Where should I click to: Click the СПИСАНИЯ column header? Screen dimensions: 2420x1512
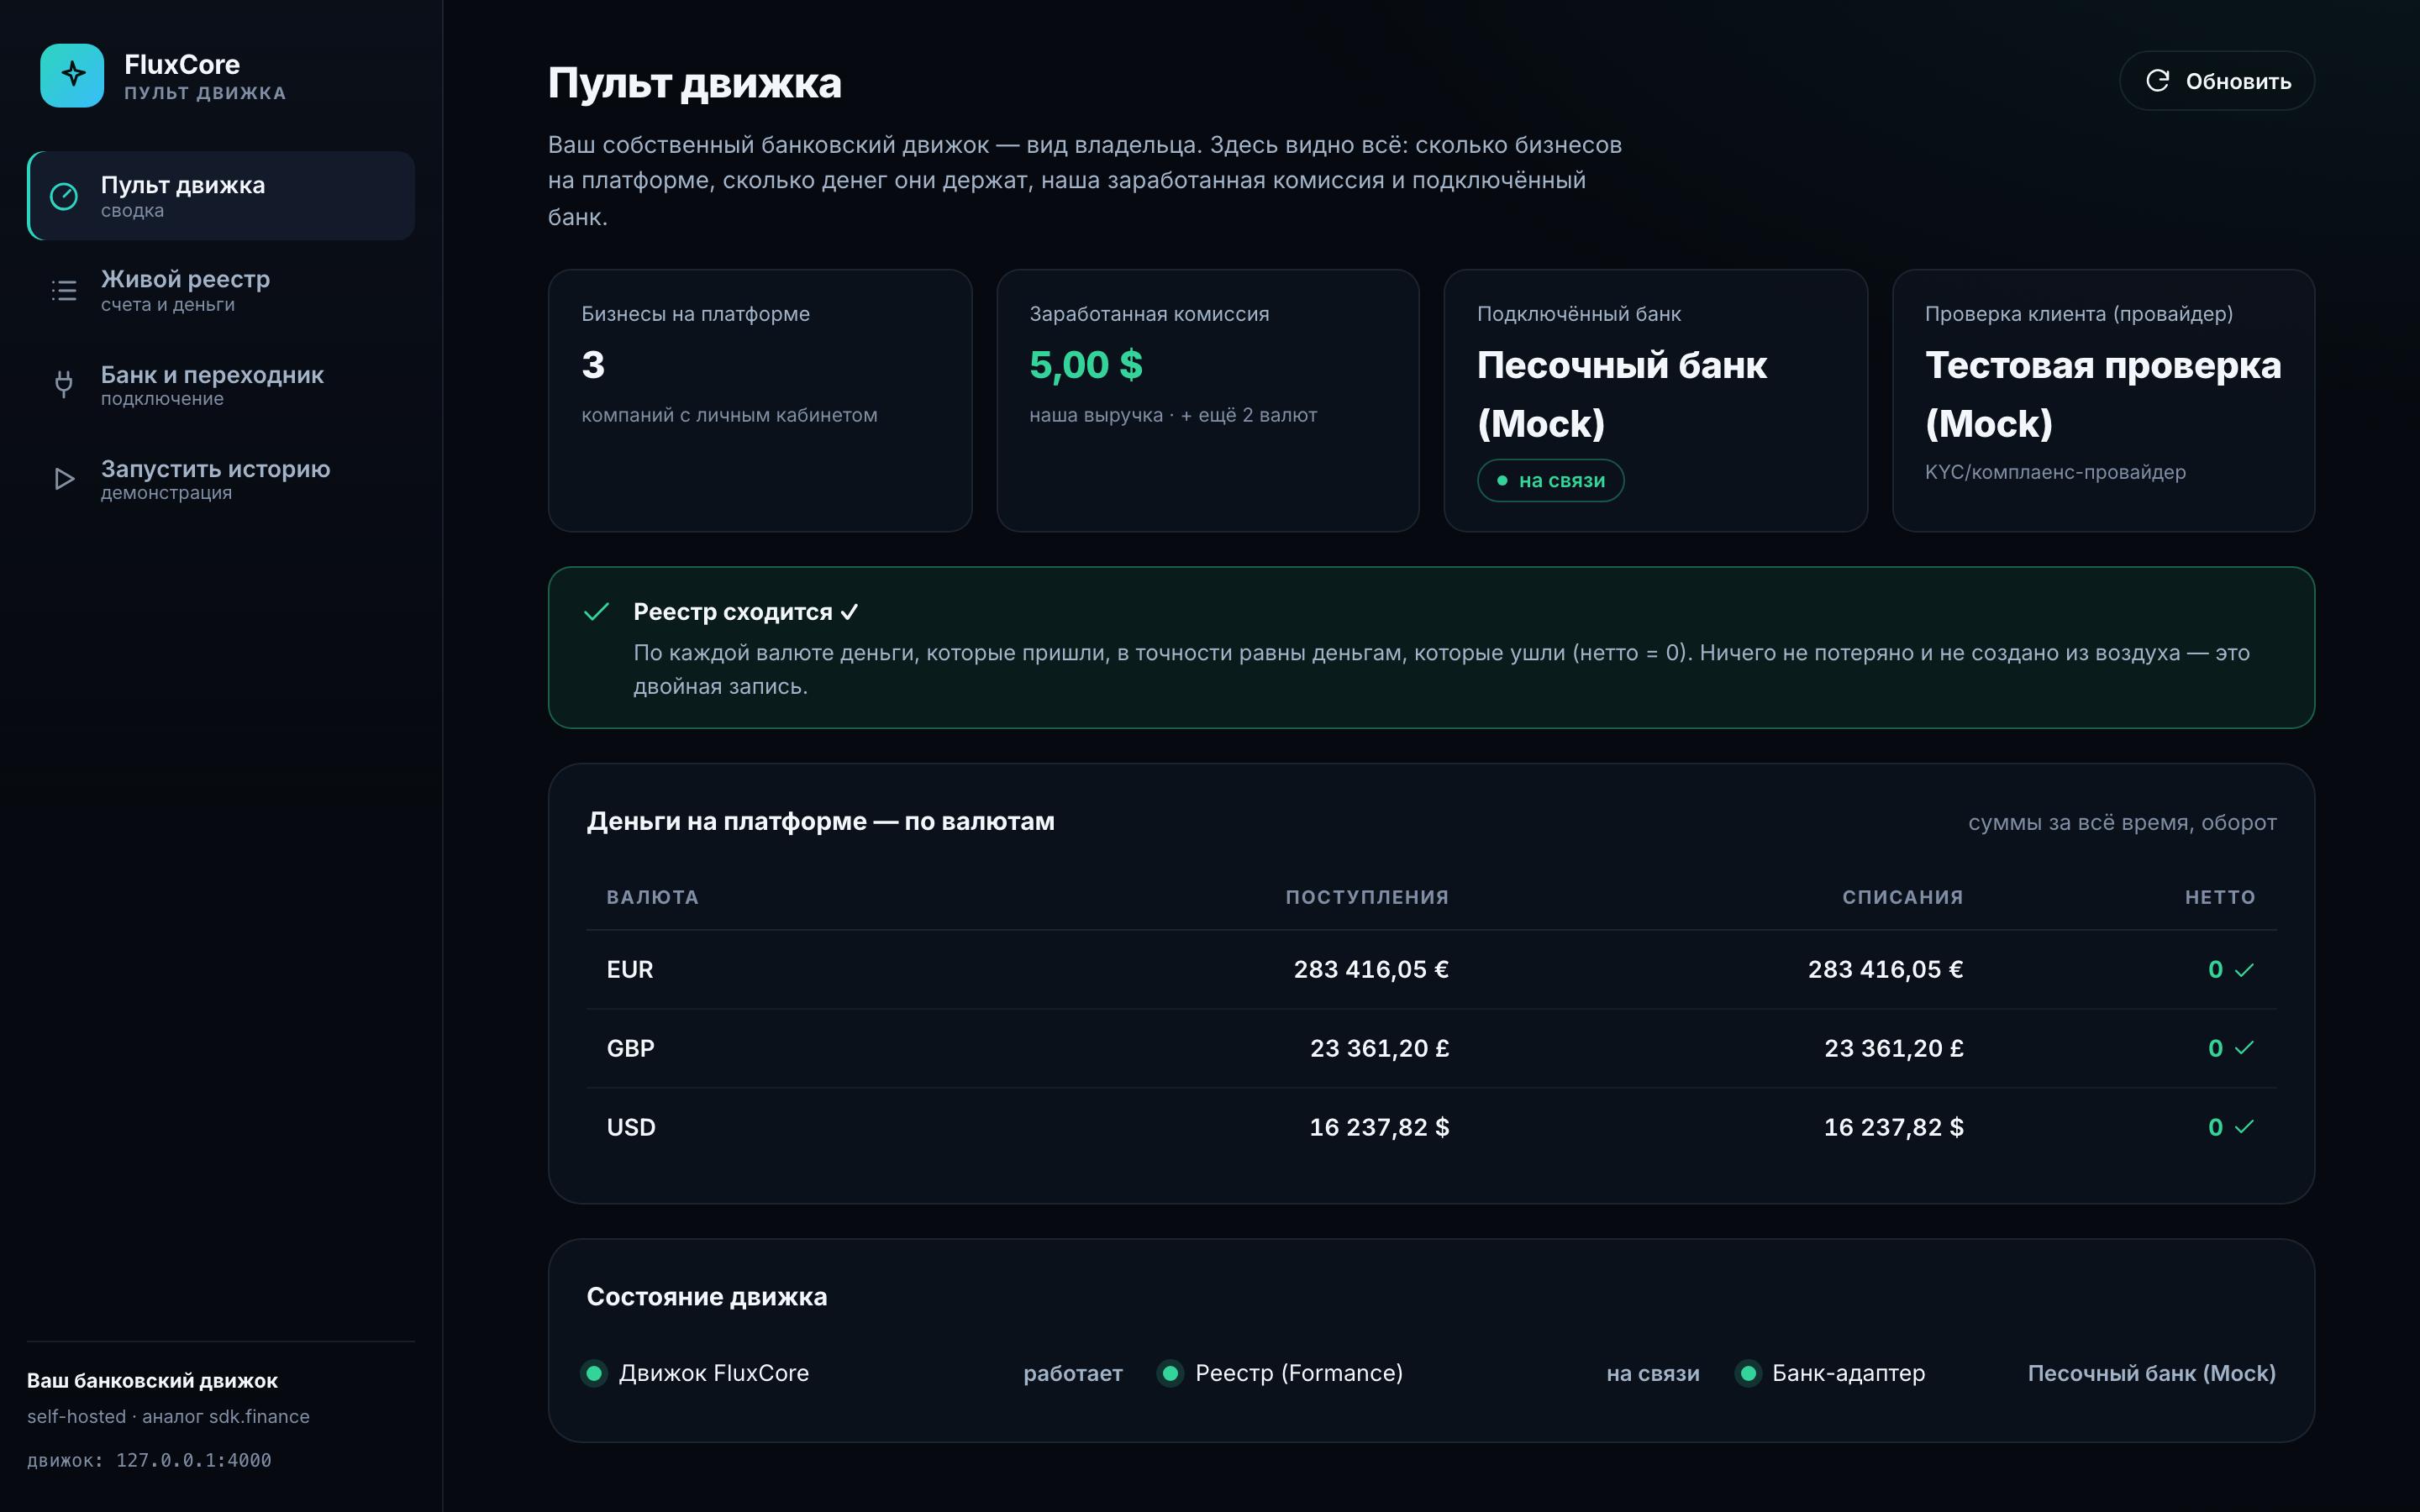tap(1903, 897)
